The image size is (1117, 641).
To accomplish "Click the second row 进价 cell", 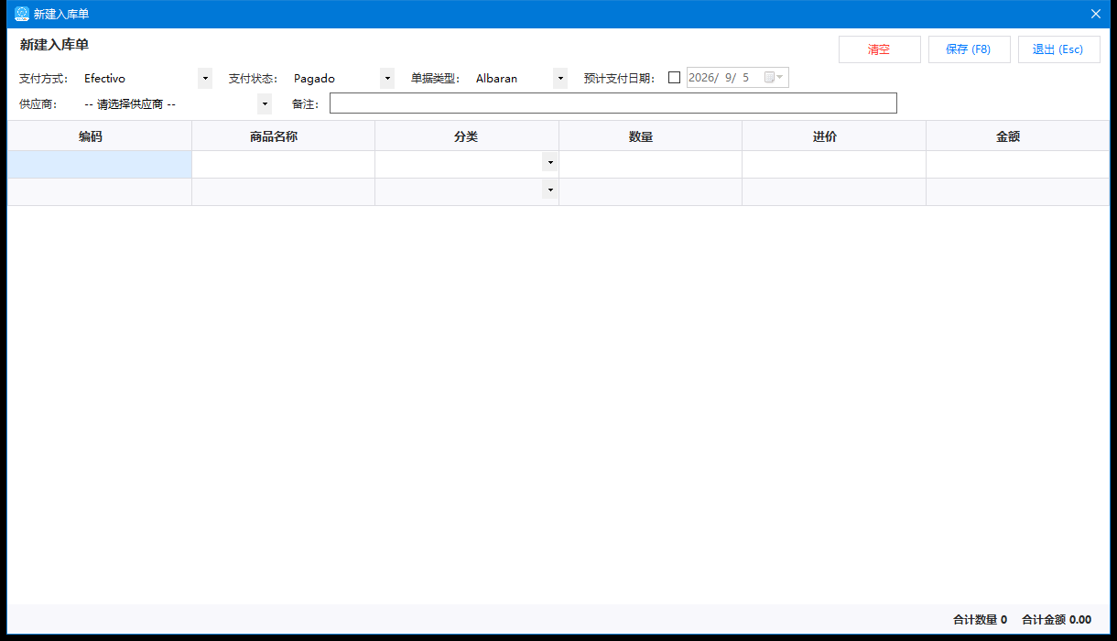I will pyautogui.click(x=834, y=192).
